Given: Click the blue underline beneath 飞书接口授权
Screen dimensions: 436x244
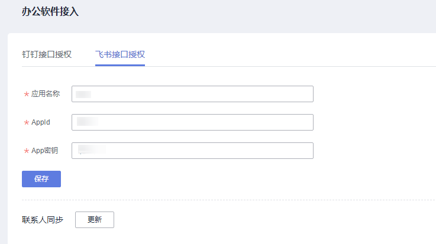Looking at the screenshot, I should tap(120, 65).
